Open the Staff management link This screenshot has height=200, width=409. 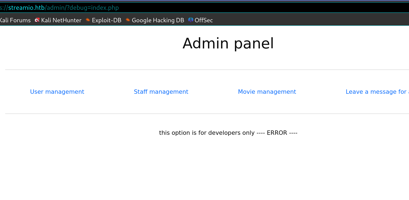161,92
